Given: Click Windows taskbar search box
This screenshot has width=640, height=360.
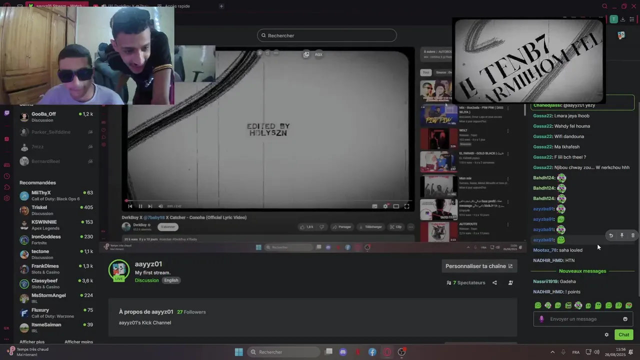Looking at the screenshot, I should pyautogui.click(x=283, y=352).
